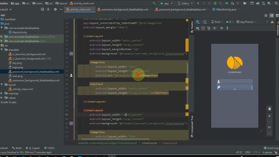
Task: Switch to username_background_blaablaablaa.xml tab
Action: tap(125, 10)
